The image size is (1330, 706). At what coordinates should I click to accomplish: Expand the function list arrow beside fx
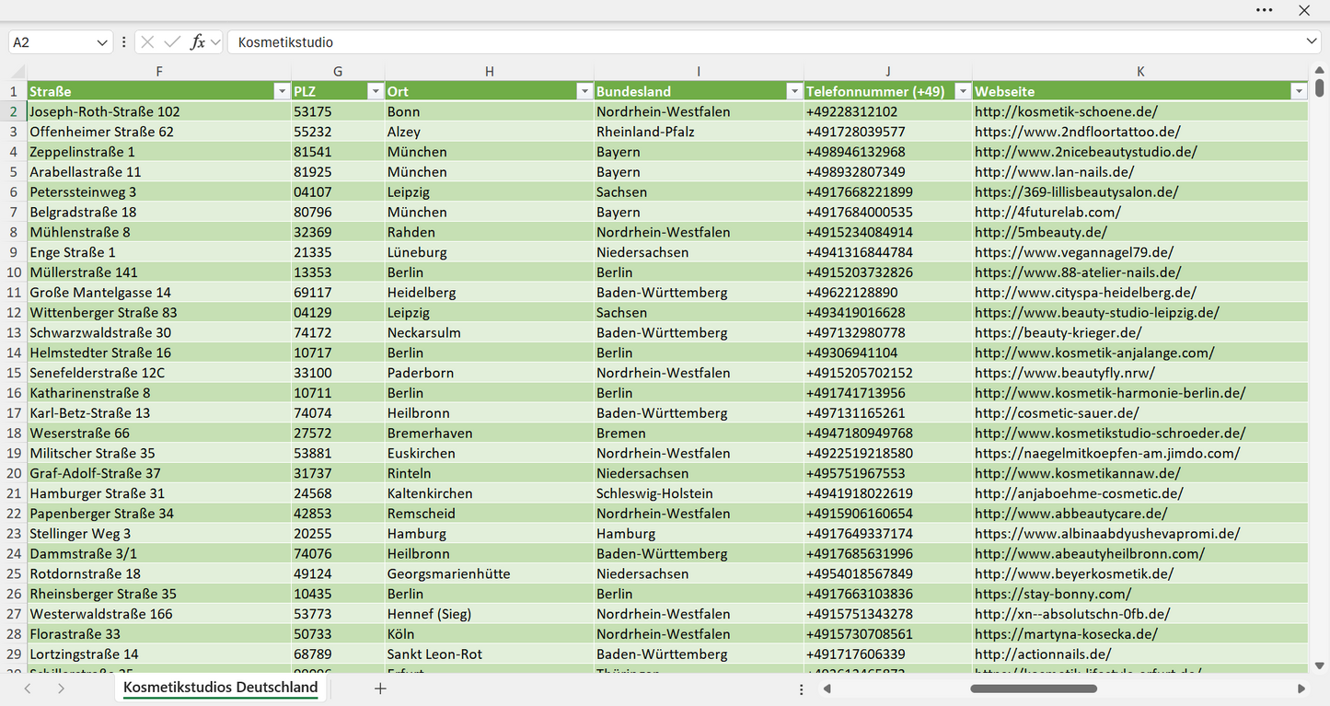click(215, 42)
